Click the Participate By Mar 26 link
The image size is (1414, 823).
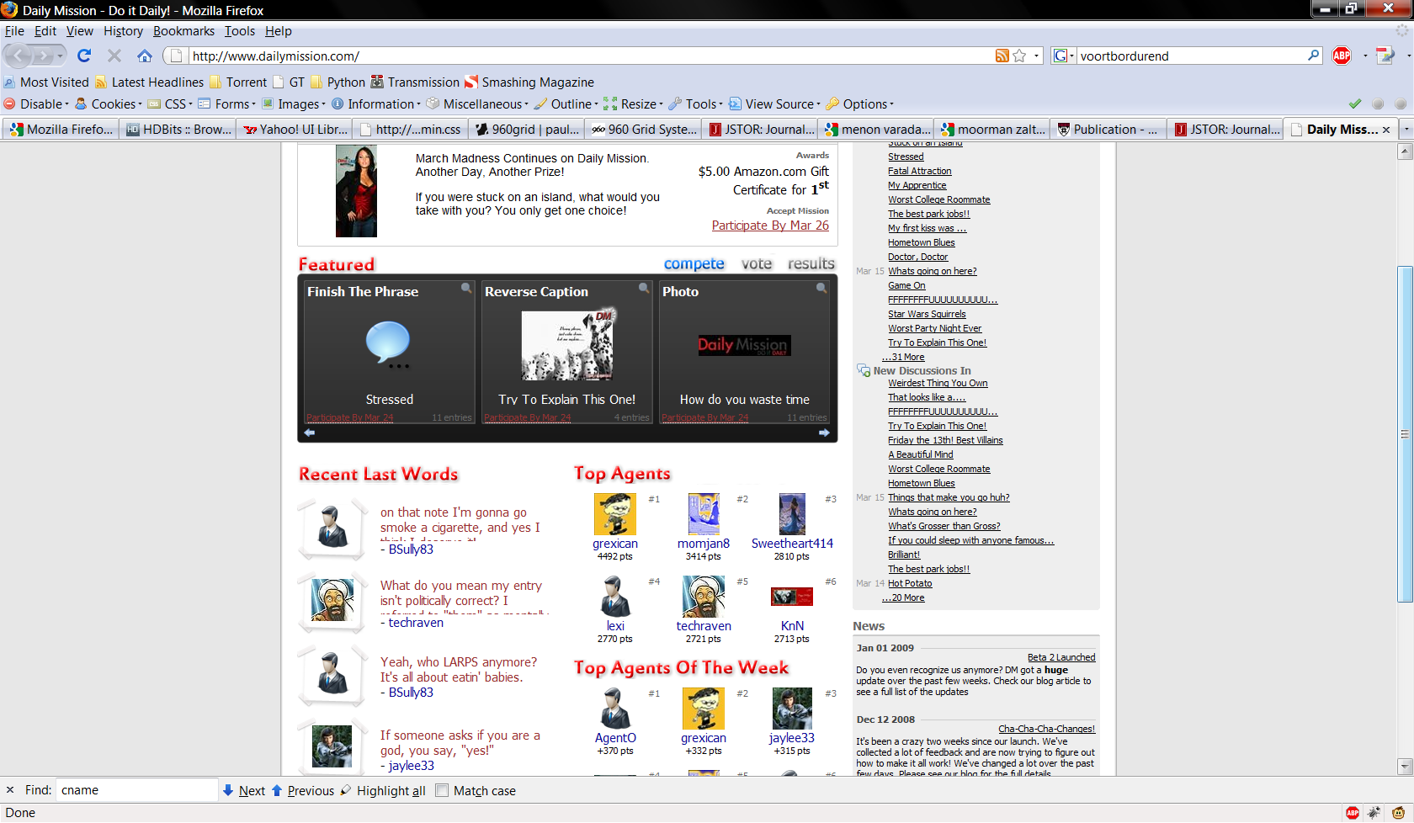[x=770, y=226]
